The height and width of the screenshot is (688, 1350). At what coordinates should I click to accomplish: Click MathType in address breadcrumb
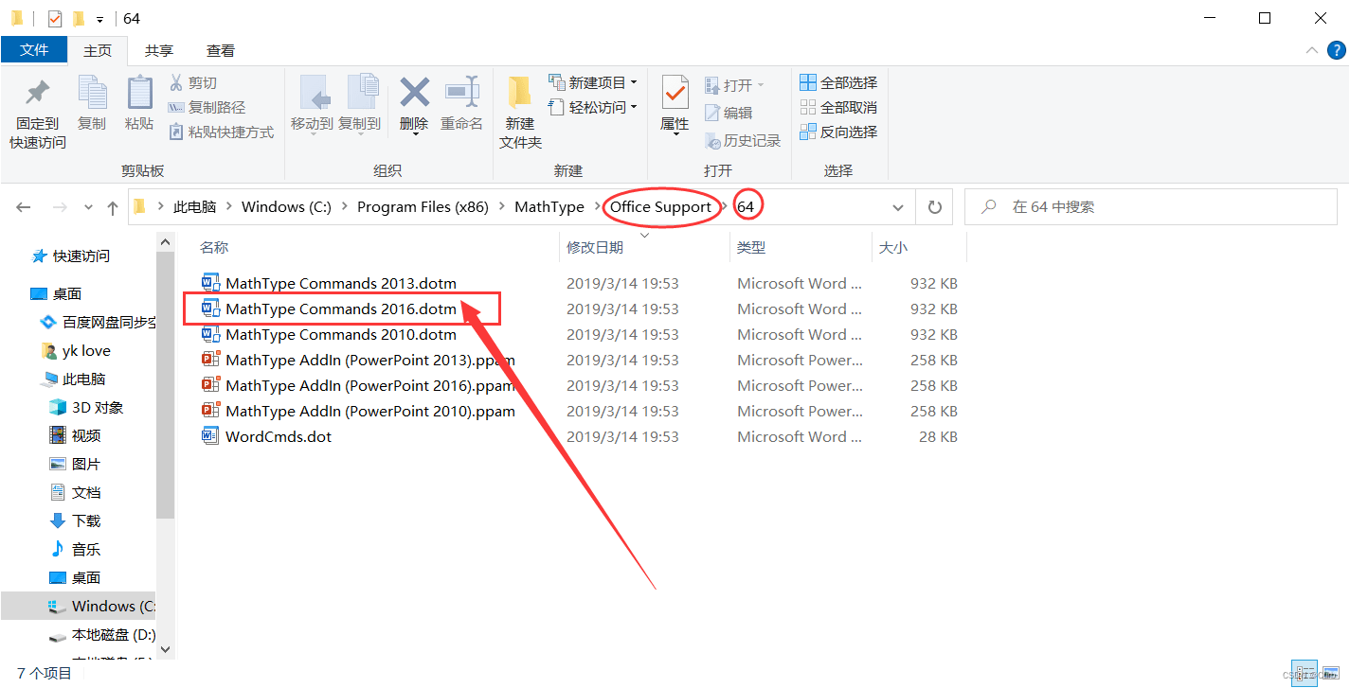click(549, 207)
